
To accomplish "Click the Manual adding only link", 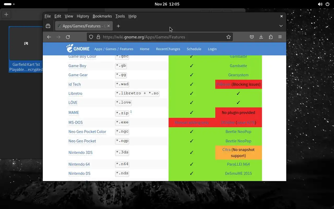I will click(192, 123).
